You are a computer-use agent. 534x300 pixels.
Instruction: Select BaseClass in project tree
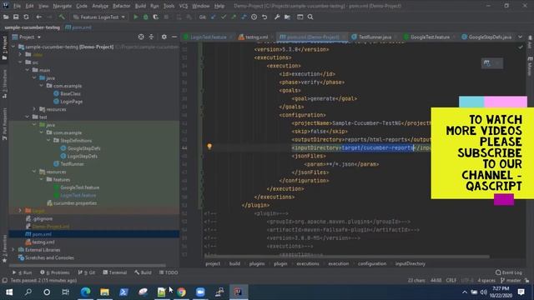(70, 93)
